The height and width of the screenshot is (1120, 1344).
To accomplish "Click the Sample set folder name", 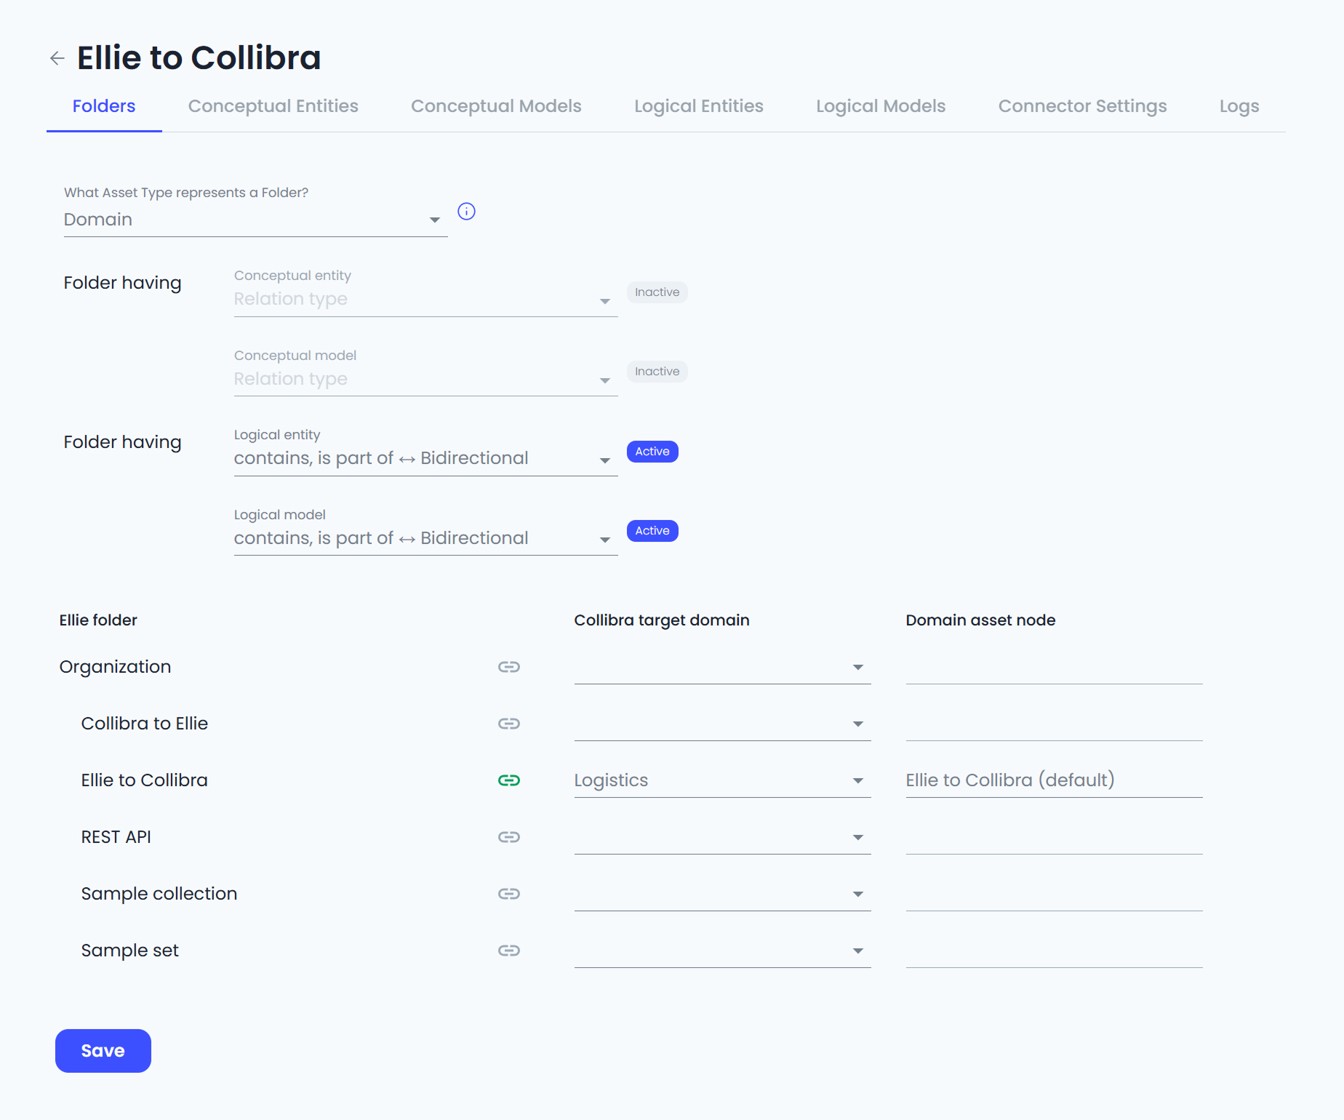I will 130,951.
